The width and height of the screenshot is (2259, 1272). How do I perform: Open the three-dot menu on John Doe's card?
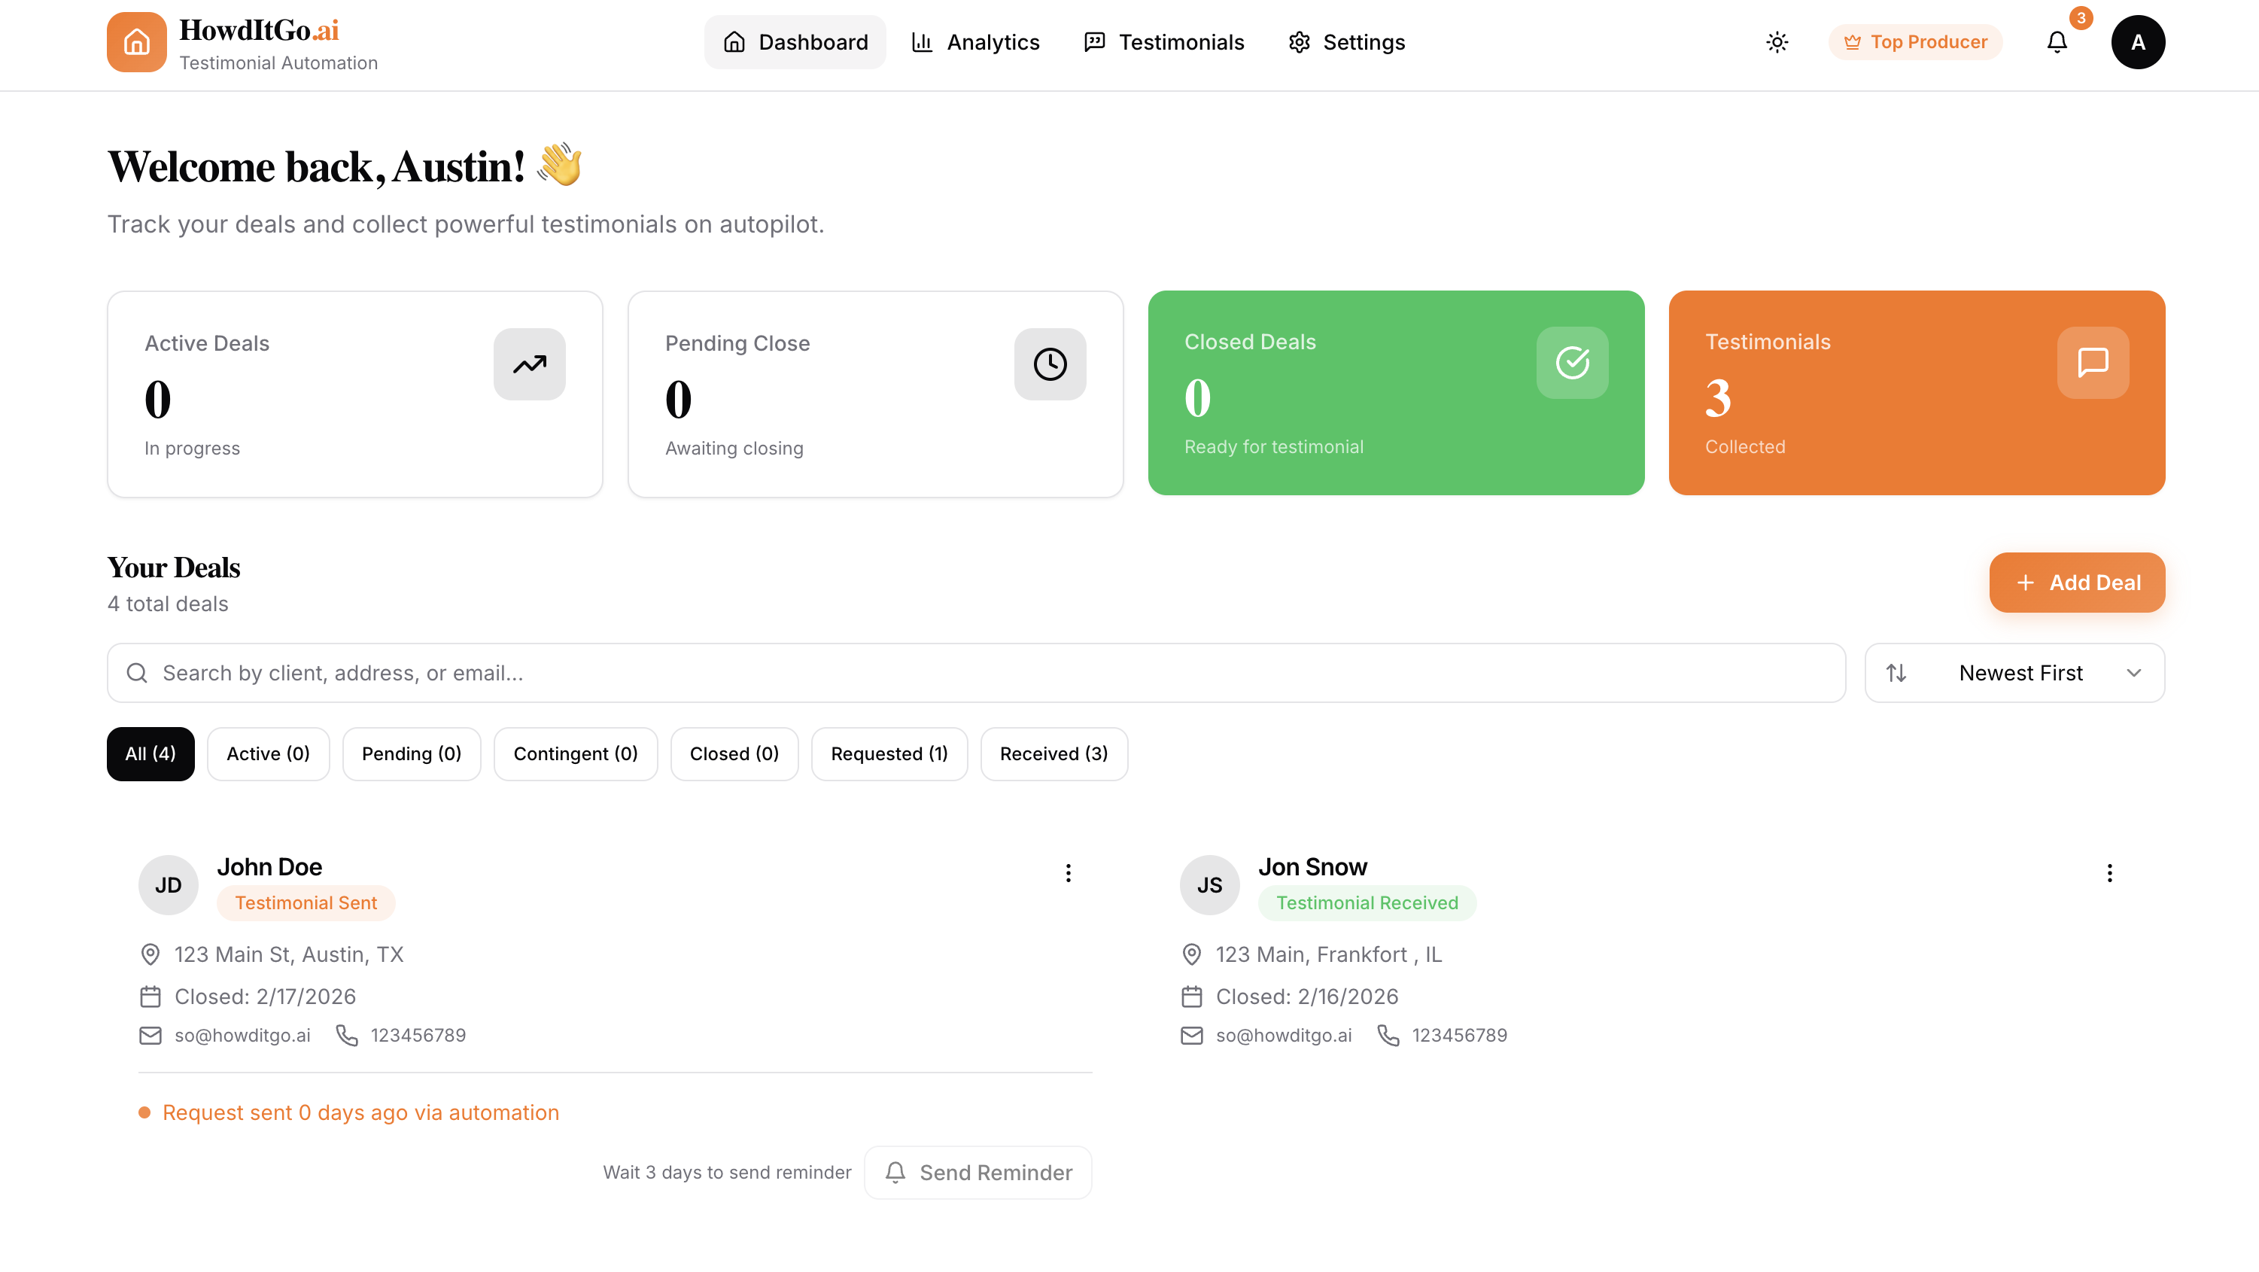(1068, 873)
